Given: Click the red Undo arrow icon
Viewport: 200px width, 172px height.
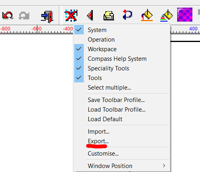Looking at the screenshot, I should (8, 16).
